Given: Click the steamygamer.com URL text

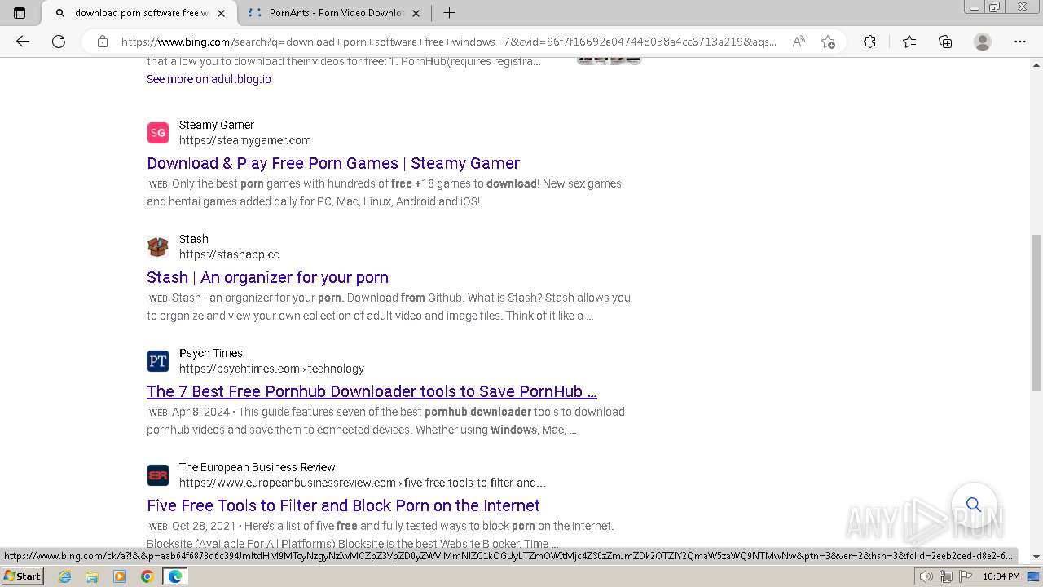Looking at the screenshot, I should tap(245, 140).
